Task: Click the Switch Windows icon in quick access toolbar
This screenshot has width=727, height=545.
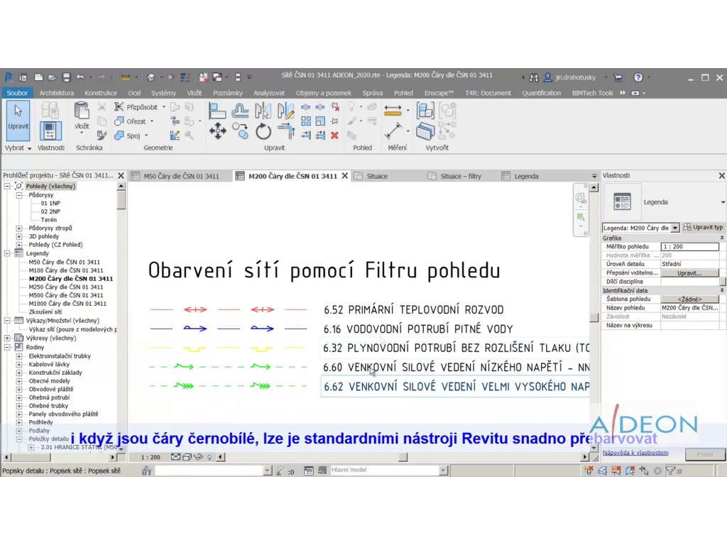Action: point(217,77)
